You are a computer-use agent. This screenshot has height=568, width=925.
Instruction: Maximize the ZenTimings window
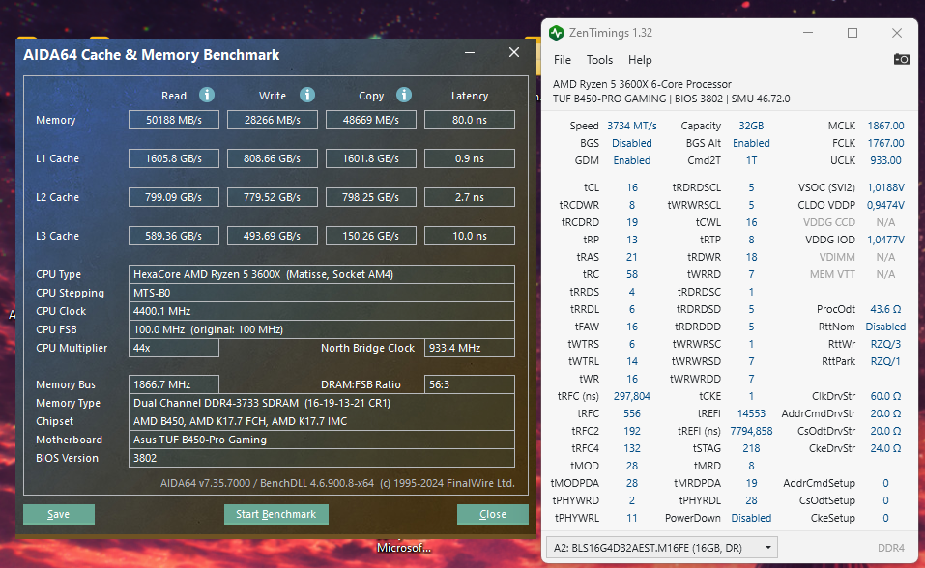(853, 33)
